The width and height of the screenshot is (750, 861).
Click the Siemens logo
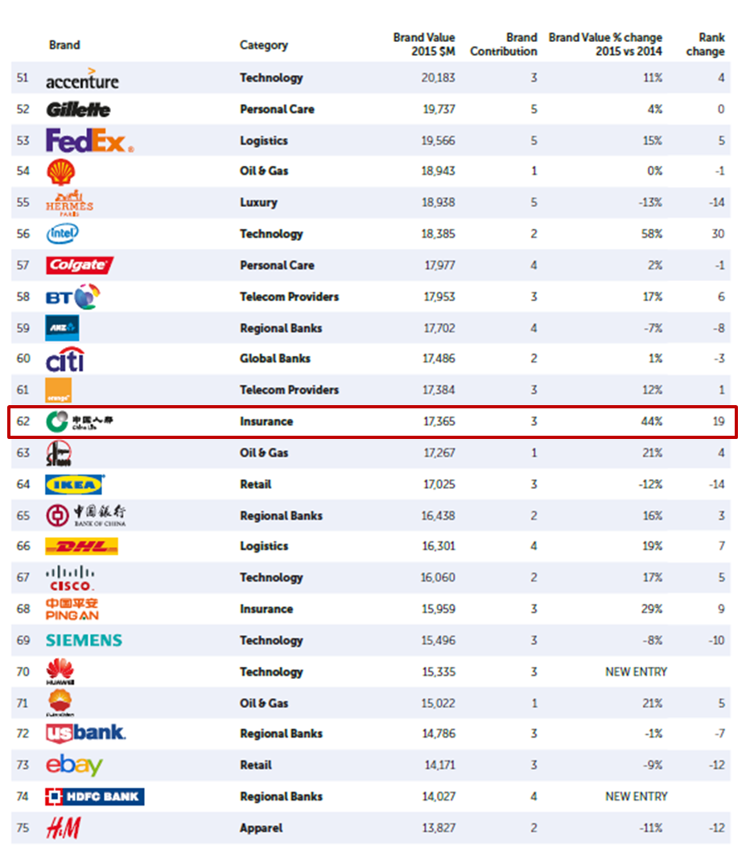tap(84, 640)
